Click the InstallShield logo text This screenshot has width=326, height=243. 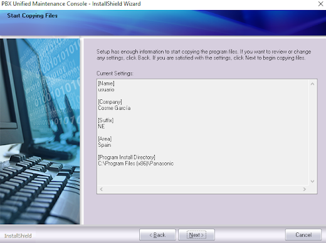pyautogui.click(x=18, y=236)
